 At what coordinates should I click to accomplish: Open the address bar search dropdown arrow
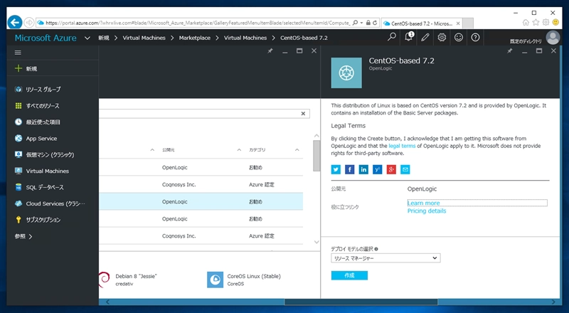(361, 23)
